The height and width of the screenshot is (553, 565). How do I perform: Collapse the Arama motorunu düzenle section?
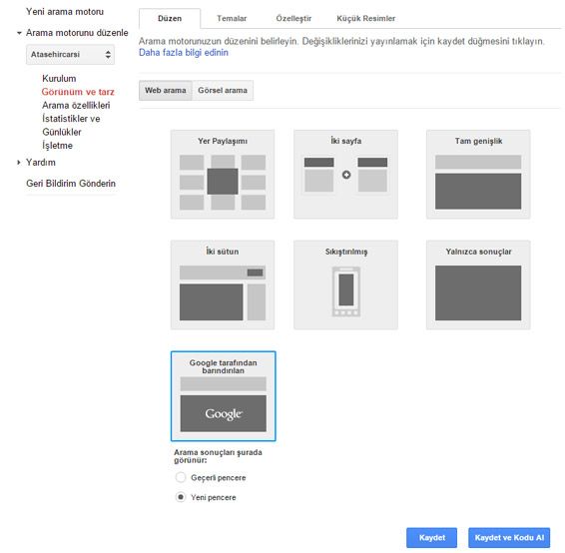pyautogui.click(x=19, y=33)
